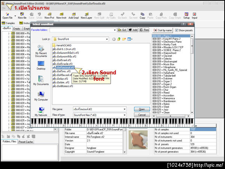The height and width of the screenshot is (169, 225).
Task: Open the Look in SoundFont dropdown
Action: point(107,39)
